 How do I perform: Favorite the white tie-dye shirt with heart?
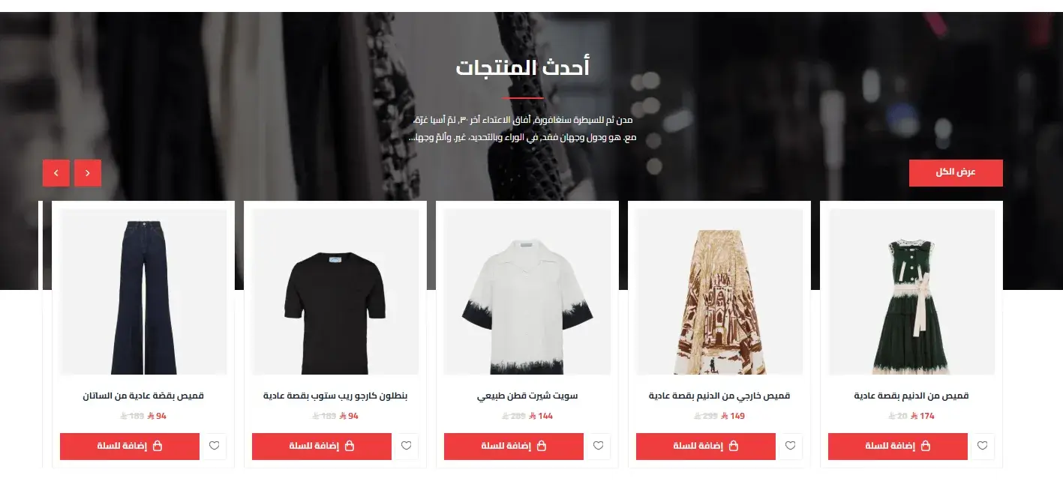coord(598,447)
